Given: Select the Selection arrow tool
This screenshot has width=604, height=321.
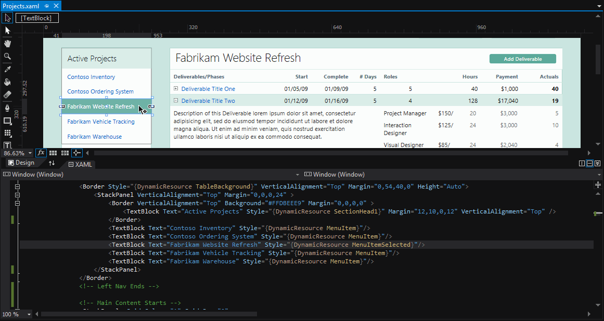Looking at the screenshot, I should [7, 18].
